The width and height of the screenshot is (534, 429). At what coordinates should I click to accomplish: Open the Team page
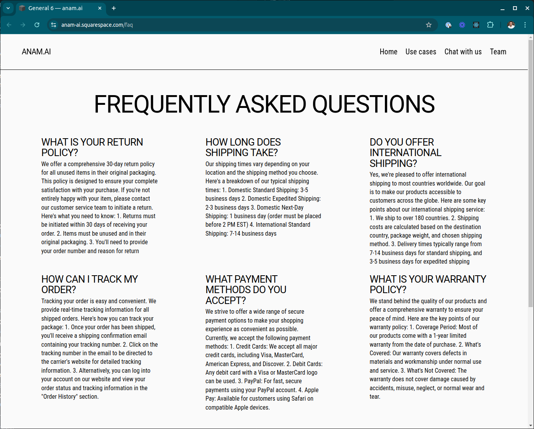(x=498, y=51)
